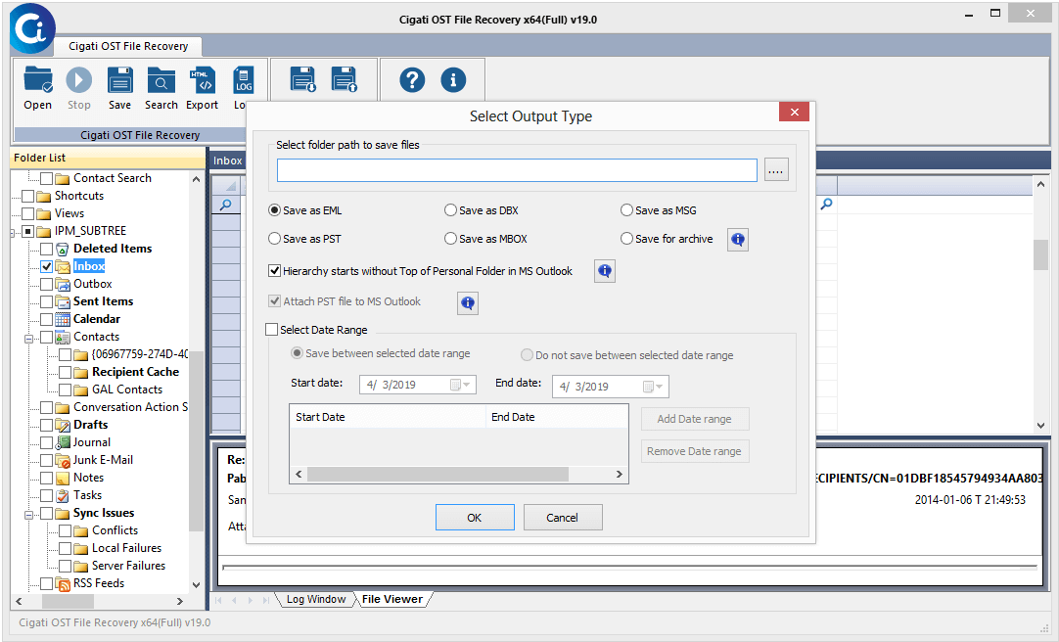This screenshot has height=642, width=1059.
Task: Click Remove Date range button
Action: coord(694,451)
